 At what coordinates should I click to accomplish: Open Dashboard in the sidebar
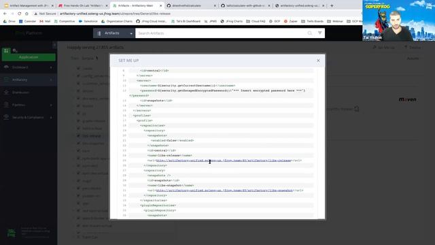[x=20, y=67]
